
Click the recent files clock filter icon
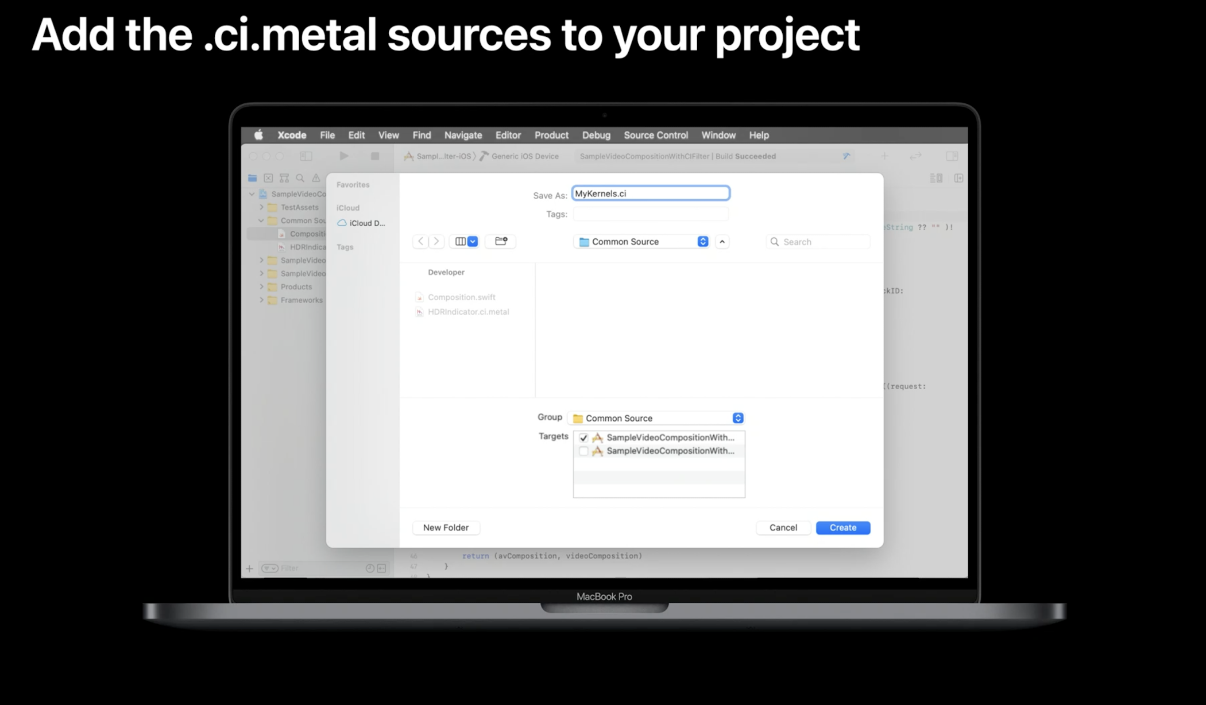click(370, 568)
